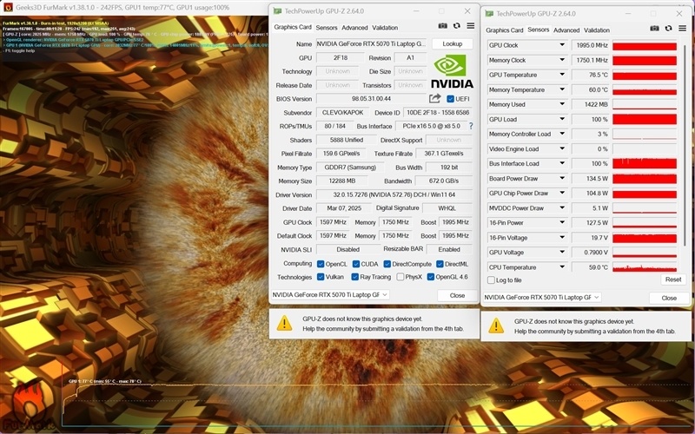Viewport: 695px width, 434px height.
Task: Toggle the UEFI checkbox
Action: (x=450, y=99)
